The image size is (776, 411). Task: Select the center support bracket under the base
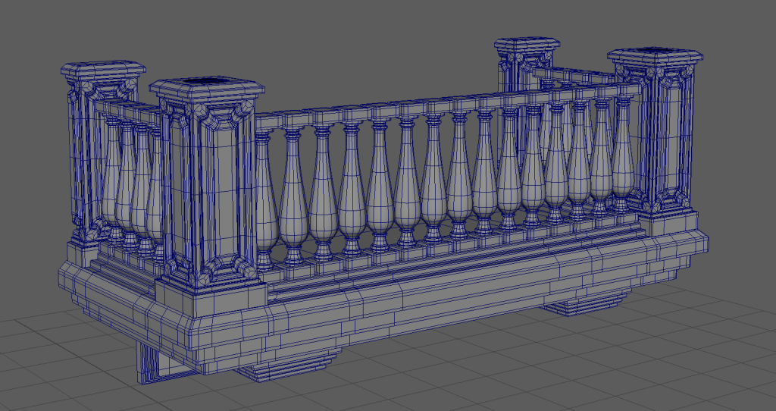point(288,366)
